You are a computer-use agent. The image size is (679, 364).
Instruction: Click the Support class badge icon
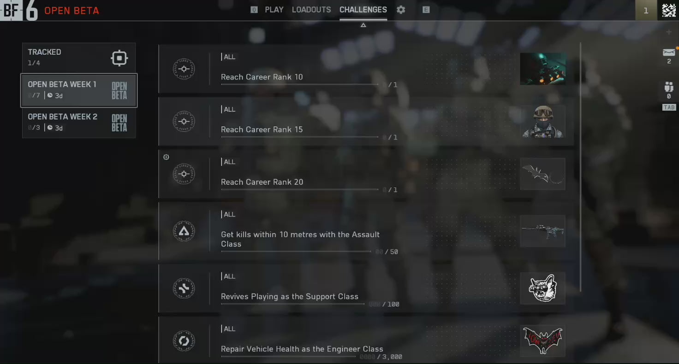184,288
